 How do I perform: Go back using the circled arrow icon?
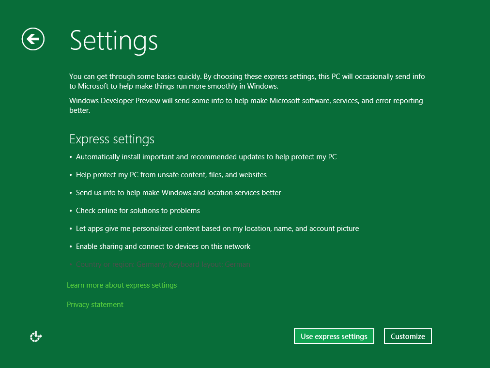(33, 39)
